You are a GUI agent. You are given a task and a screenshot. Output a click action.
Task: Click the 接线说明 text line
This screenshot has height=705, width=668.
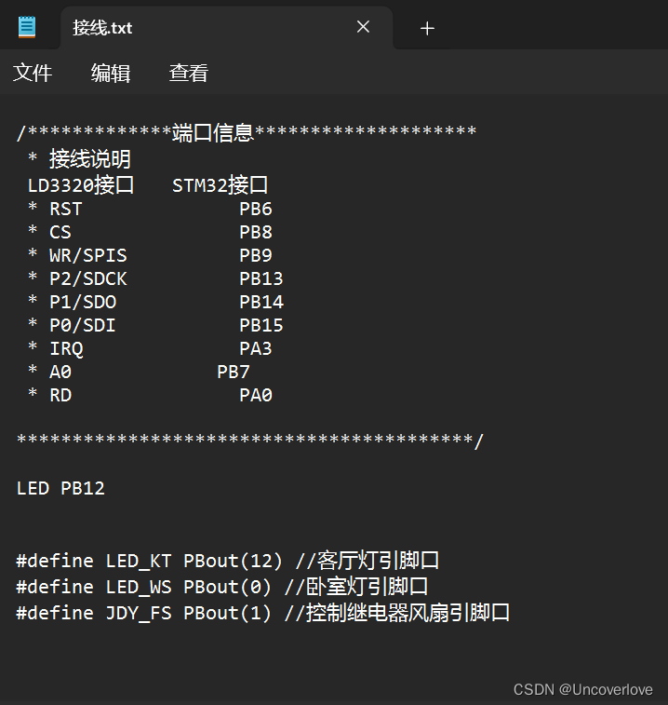click(x=90, y=159)
